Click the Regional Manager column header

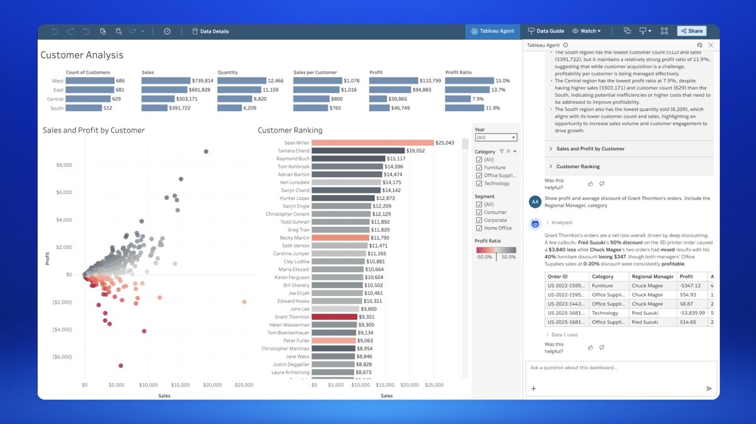pos(653,276)
